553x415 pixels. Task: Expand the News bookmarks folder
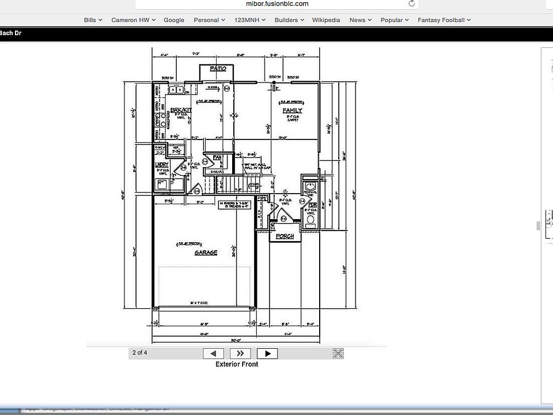coord(361,20)
